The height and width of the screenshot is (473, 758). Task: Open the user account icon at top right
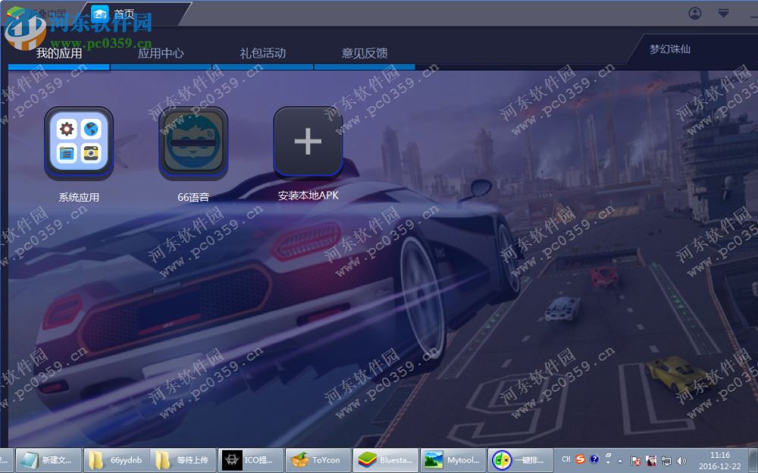tap(694, 13)
